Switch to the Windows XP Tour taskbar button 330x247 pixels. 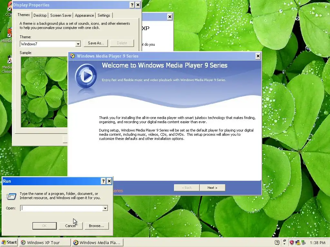[45, 242]
